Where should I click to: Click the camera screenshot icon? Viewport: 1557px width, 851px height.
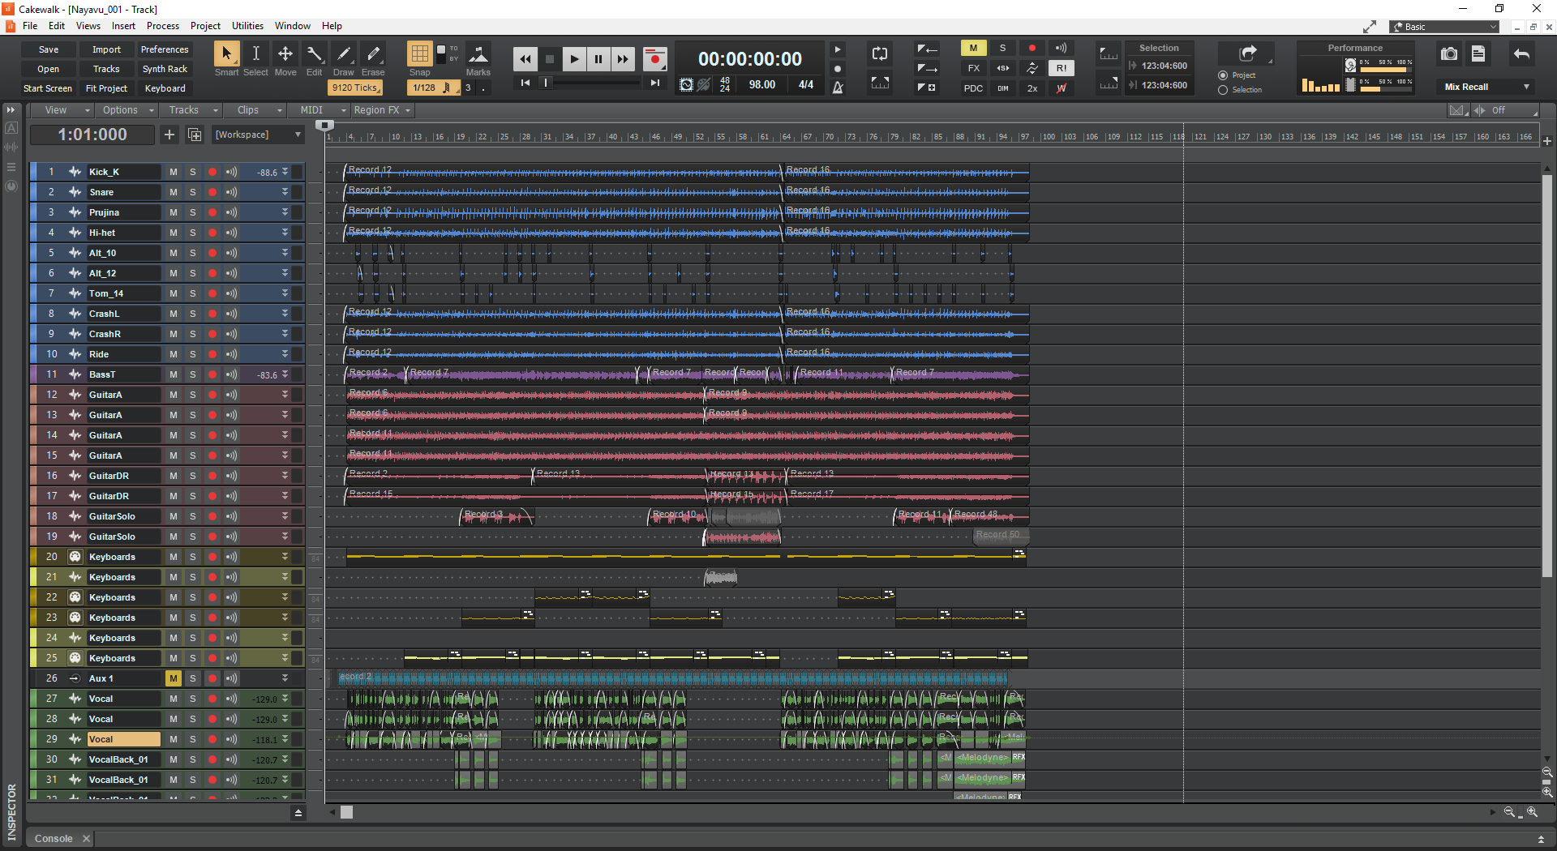point(1448,54)
